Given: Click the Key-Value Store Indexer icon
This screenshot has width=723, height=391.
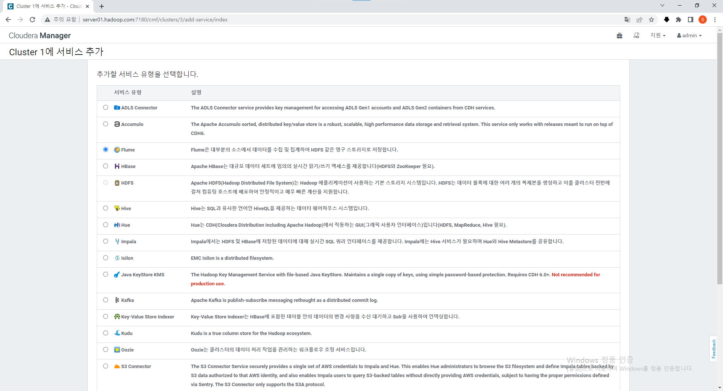Looking at the screenshot, I should coord(117,317).
